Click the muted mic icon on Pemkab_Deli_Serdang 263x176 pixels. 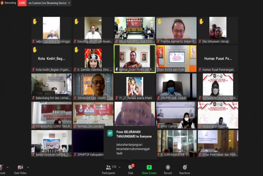click(x=75, y=126)
